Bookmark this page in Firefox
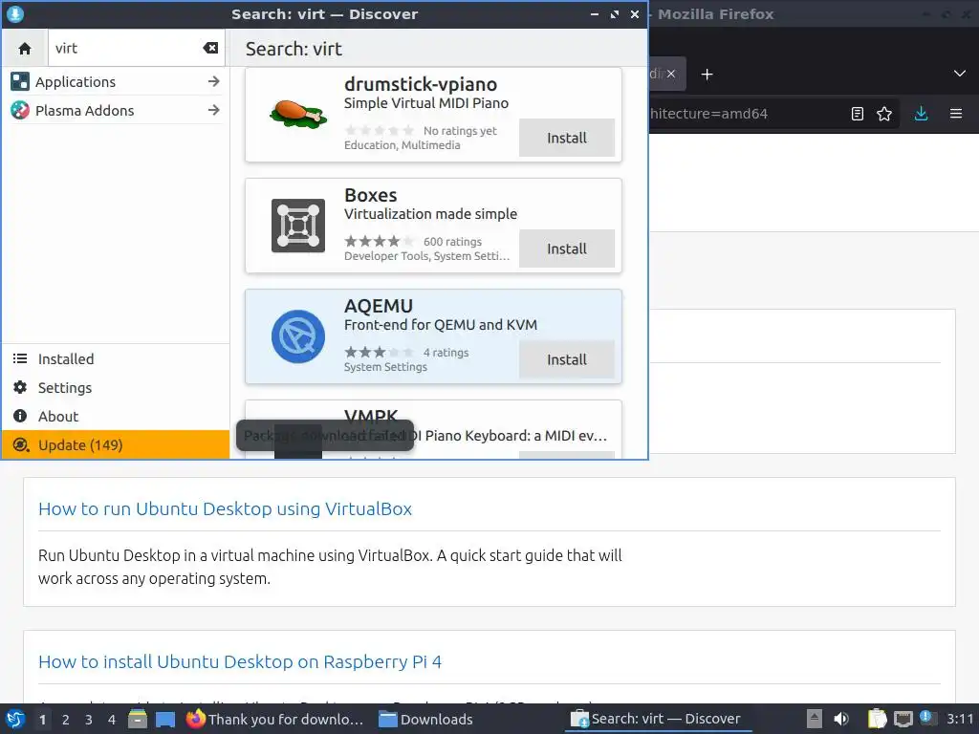The width and height of the screenshot is (979, 734). 884,114
